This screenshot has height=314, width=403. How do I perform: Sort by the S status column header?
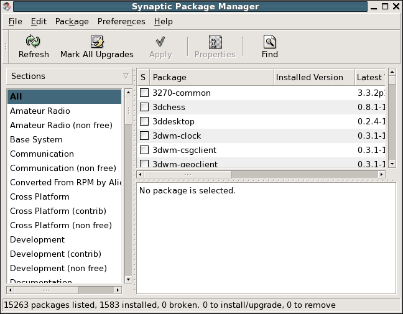(143, 77)
